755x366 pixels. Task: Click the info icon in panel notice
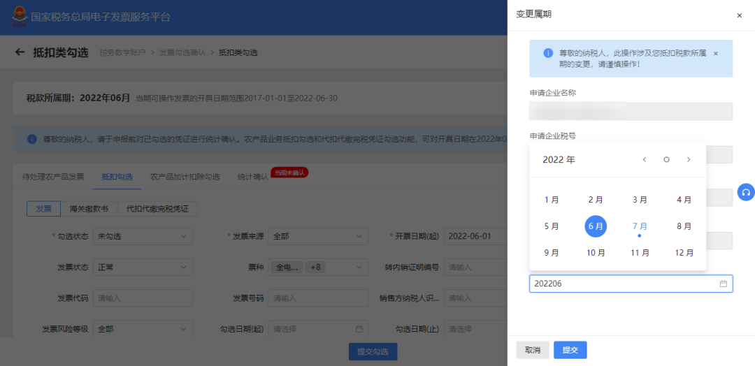(548, 53)
